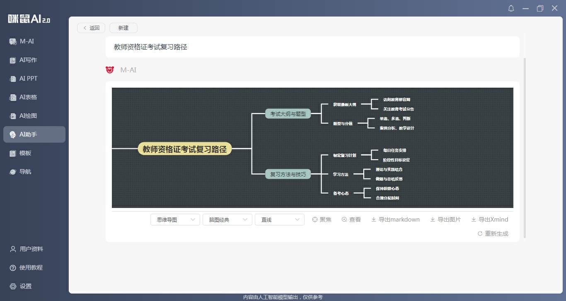Image resolution: width=566 pixels, height=301 pixels.
Task: Switch to the AI PPT section
Action: coord(28,79)
